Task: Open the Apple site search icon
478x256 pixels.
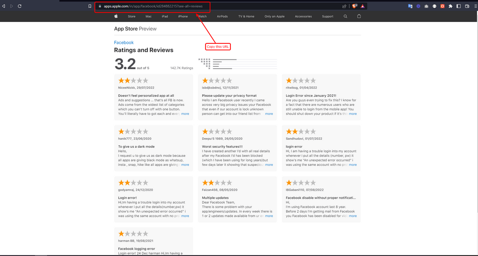Action: [x=346, y=16]
